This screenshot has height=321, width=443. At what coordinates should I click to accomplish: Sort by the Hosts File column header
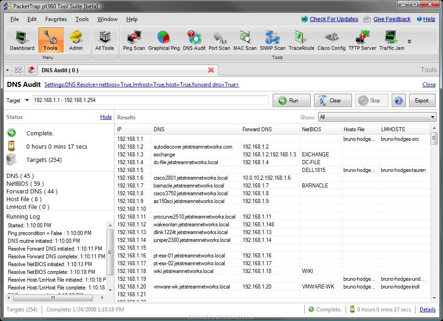360,129
